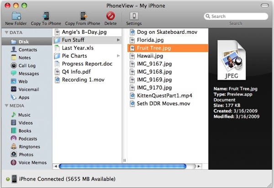Open Voice Memos in the sidebar
The image size is (274, 188).
27,163
